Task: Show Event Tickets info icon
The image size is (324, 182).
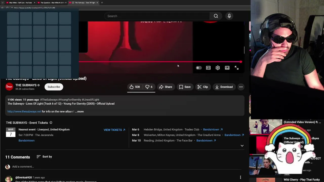Action: pyautogui.click(x=51, y=123)
